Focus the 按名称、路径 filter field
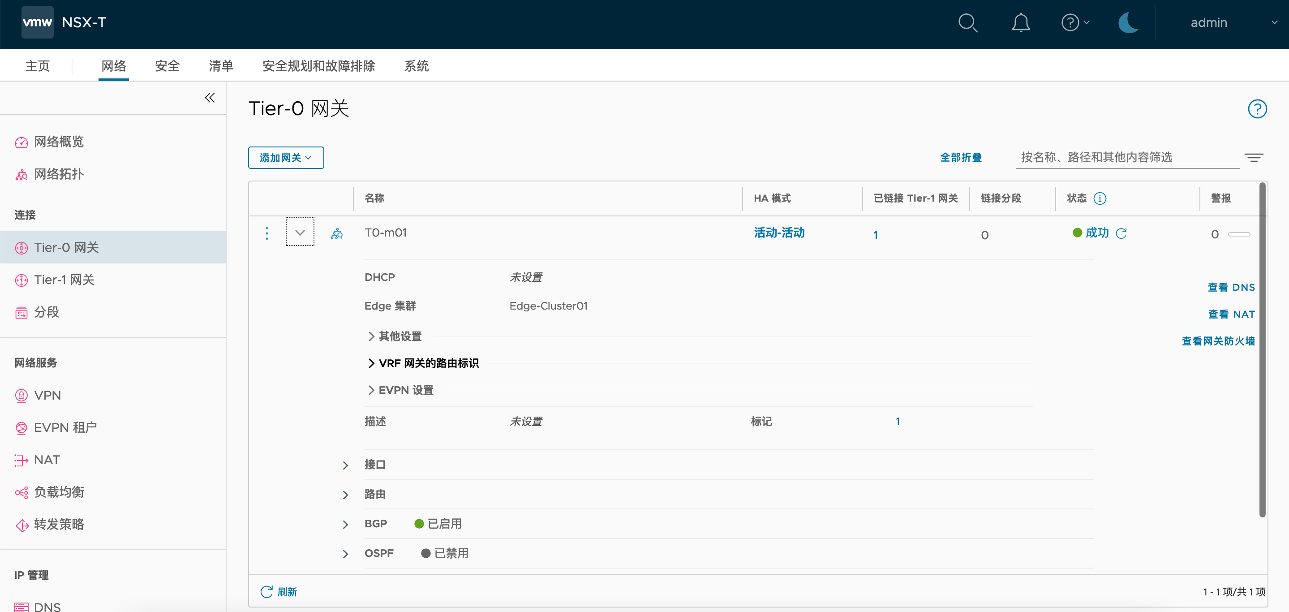 [1127, 158]
